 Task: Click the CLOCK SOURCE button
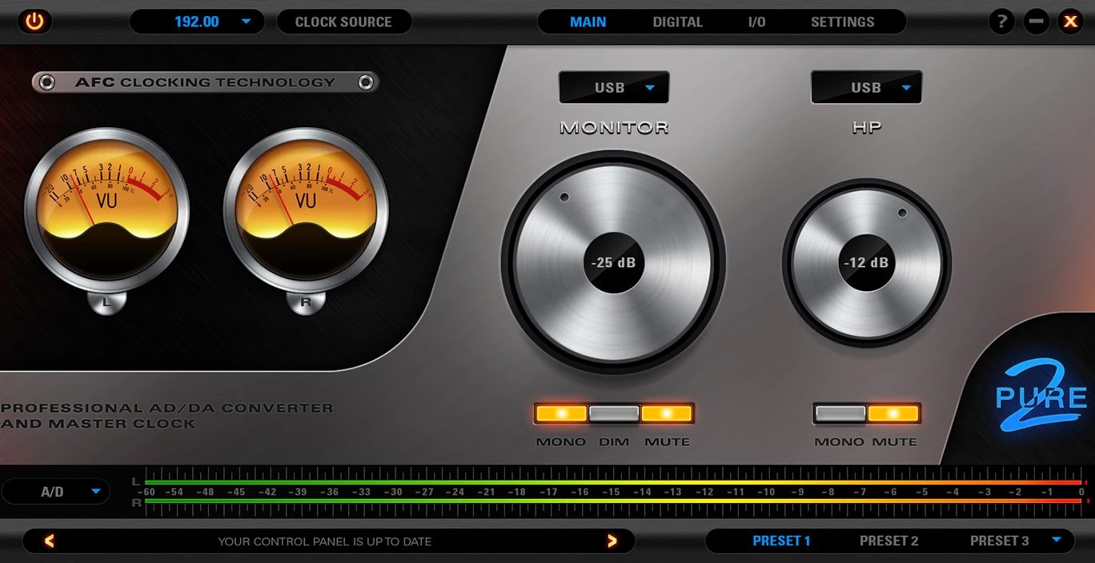343,22
